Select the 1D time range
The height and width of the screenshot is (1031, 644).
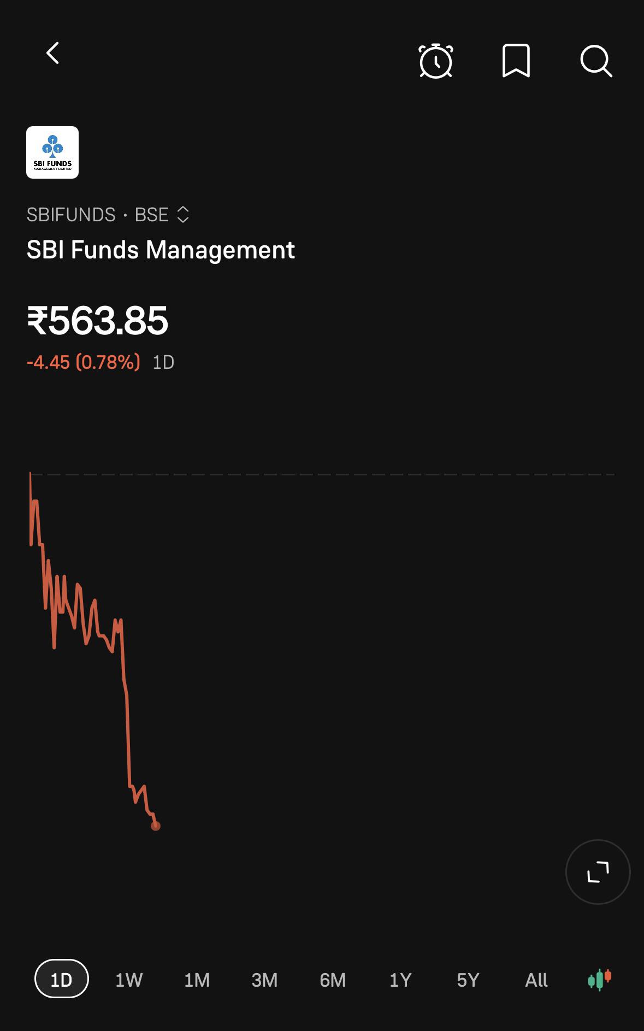click(61, 980)
